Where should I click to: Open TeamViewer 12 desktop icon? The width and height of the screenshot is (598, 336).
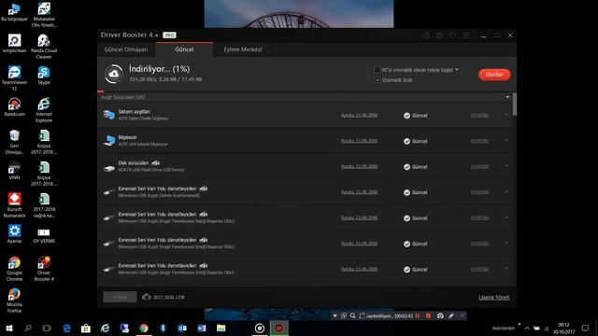(14, 77)
